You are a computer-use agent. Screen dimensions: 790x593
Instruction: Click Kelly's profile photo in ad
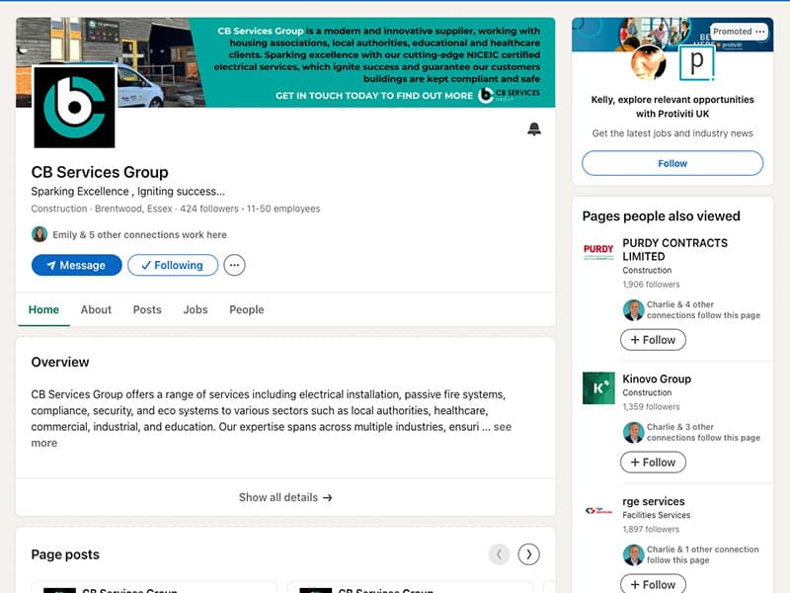[x=649, y=62]
